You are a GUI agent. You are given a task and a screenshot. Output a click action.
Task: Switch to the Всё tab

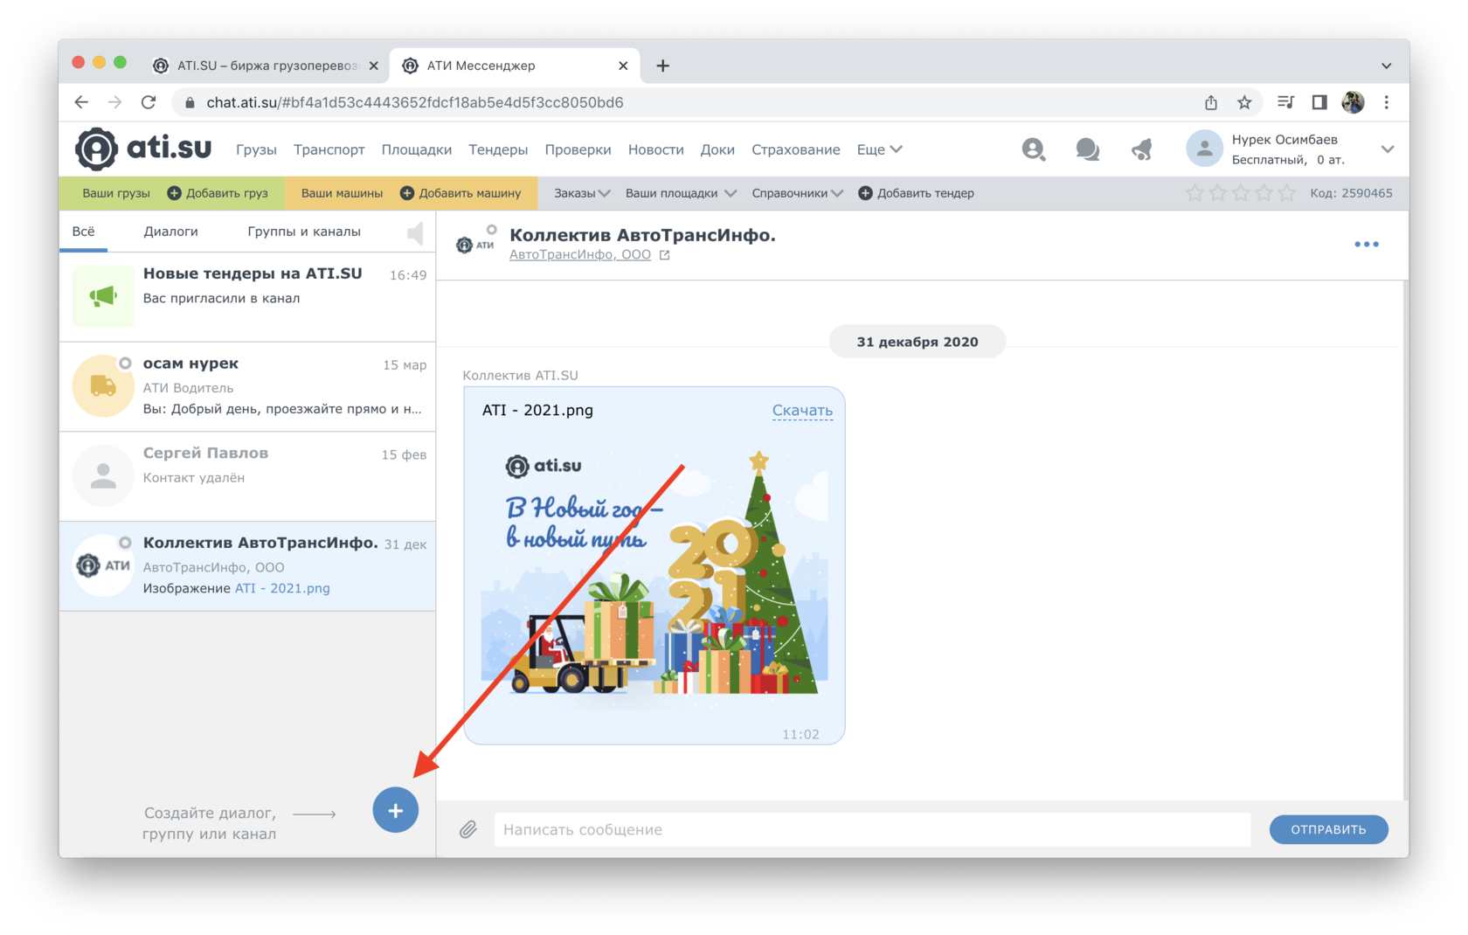coord(84,232)
